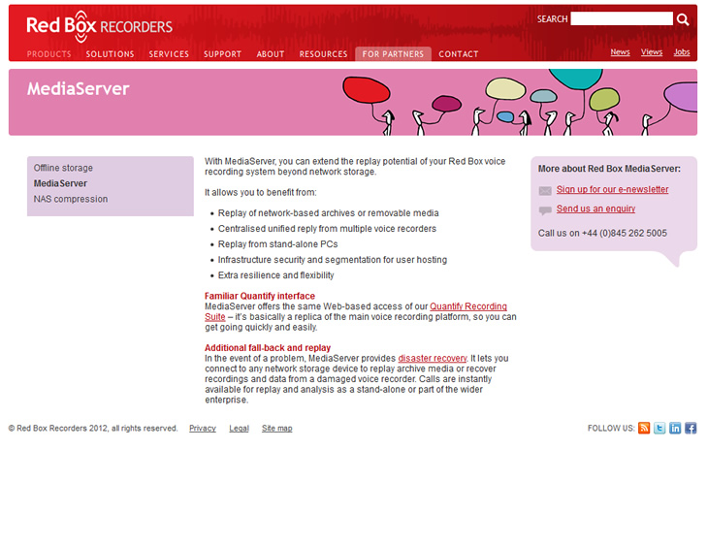Click bullet 'Infrastructure security and segmentation for user hosting'

[333, 260]
